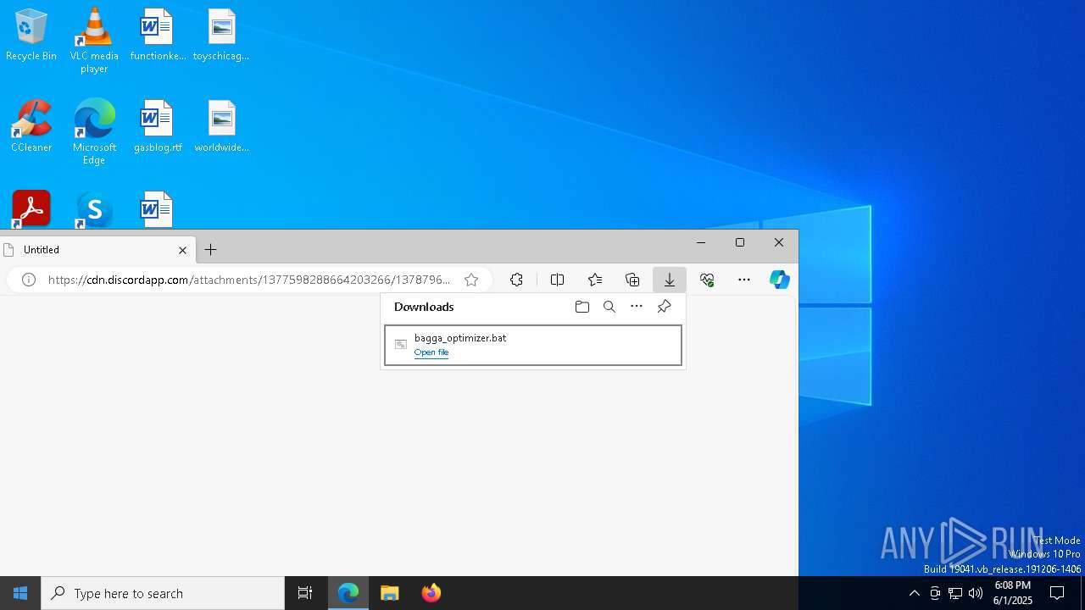Screen dimensions: 1085x610
Task: Open a new tab in Edge
Action: pyautogui.click(x=211, y=250)
